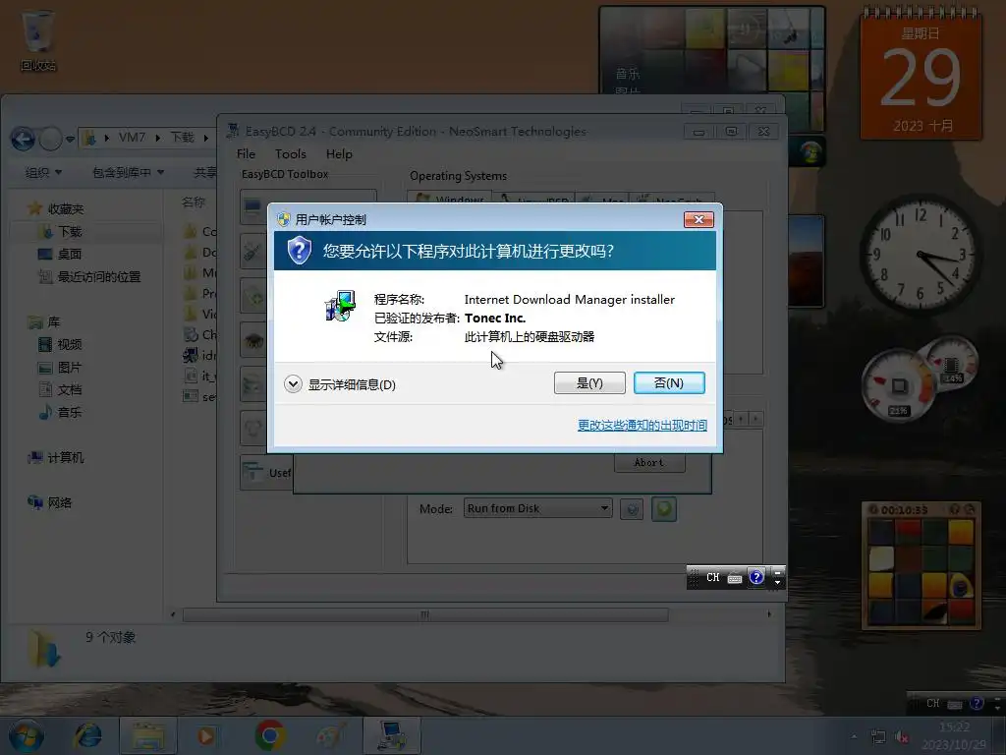Open Windows Media Player taskbar icon

tap(206, 735)
